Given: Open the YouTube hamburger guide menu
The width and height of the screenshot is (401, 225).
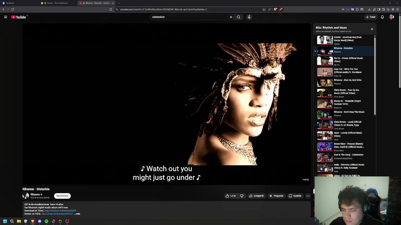Looking at the screenshot, I should (6, 17).
